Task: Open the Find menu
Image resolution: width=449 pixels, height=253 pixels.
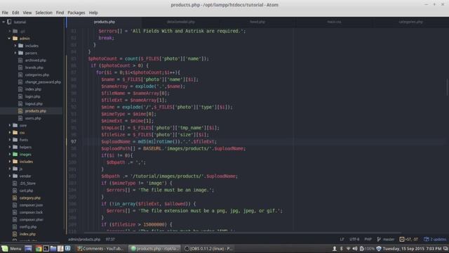Action: (60, 13)
